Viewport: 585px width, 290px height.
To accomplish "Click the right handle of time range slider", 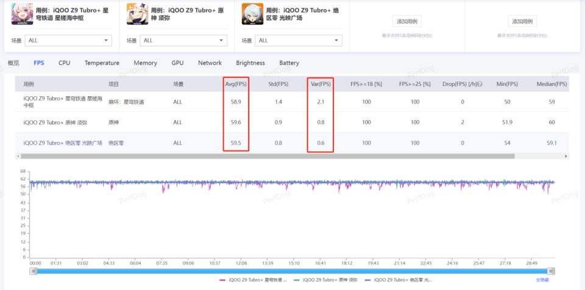I will [x=551, y=271].
